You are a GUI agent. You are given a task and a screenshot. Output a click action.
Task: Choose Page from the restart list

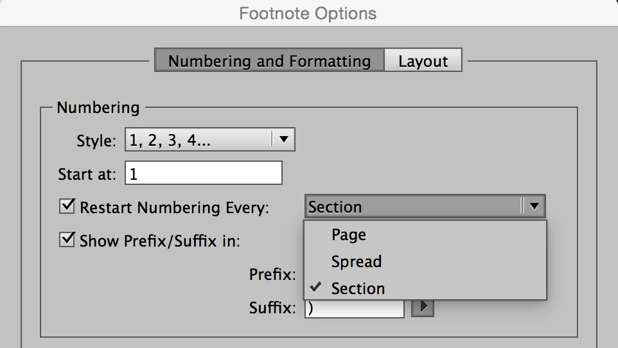[349, 235]
